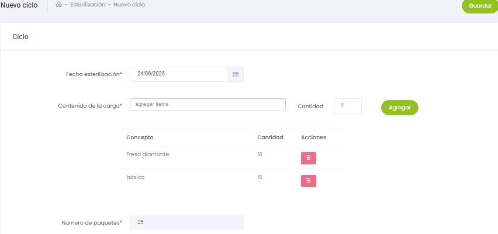The height and width of the screenshot is (234, 498).
Task: Focus the Fecha esterilización date field
Action: pos(178,74)
